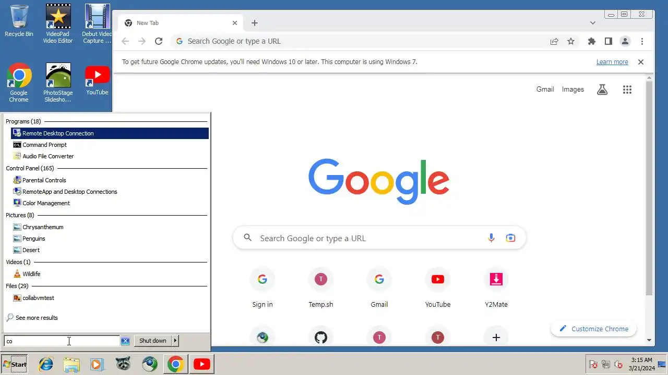Click the Start menu search field
The height and width of the screenshot is (375, 668).
click(x=62, y=341)
